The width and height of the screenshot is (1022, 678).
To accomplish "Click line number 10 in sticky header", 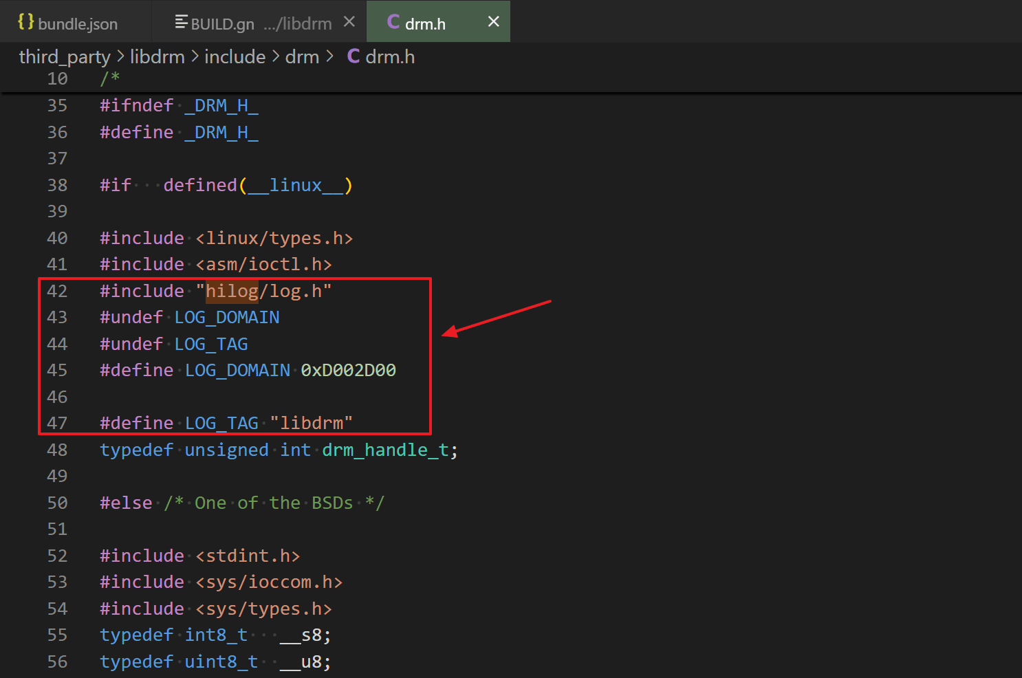I will (57, 79).
